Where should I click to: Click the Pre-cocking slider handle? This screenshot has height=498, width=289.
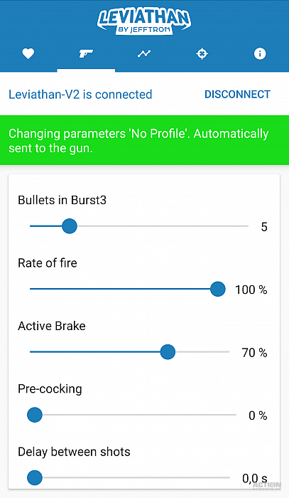click(35, 415)
